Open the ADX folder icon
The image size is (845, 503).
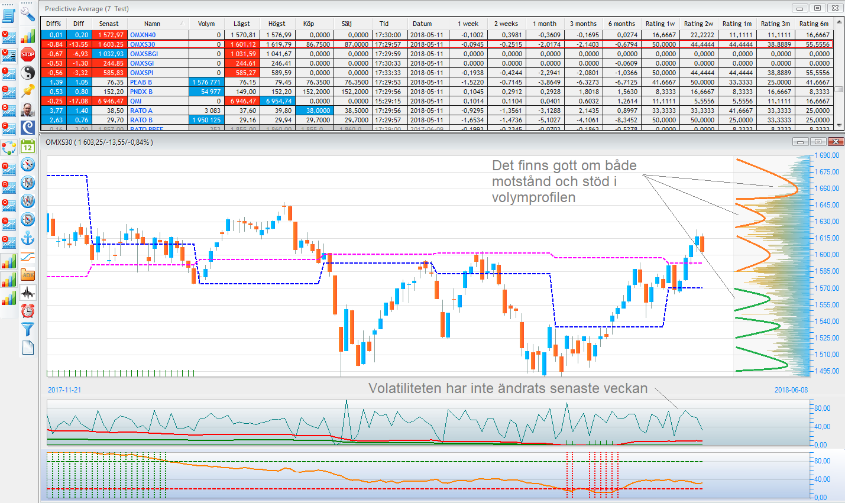click(28, 275)
